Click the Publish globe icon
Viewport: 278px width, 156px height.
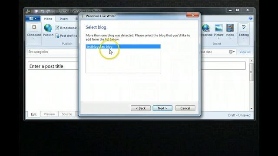pos(48,28)
